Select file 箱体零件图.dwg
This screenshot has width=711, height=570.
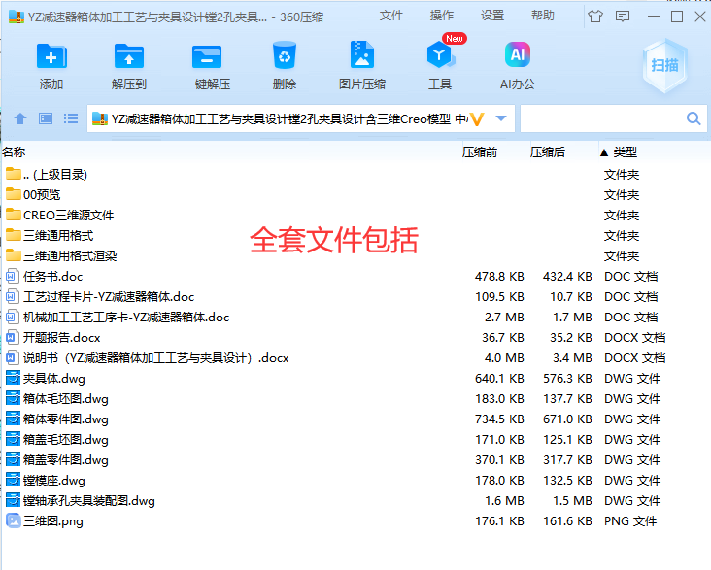pos(57,419)
